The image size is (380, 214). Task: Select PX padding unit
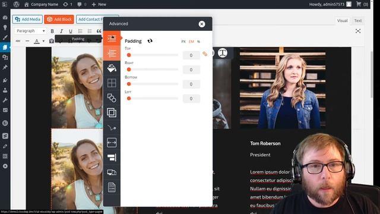tap(183, 42)
